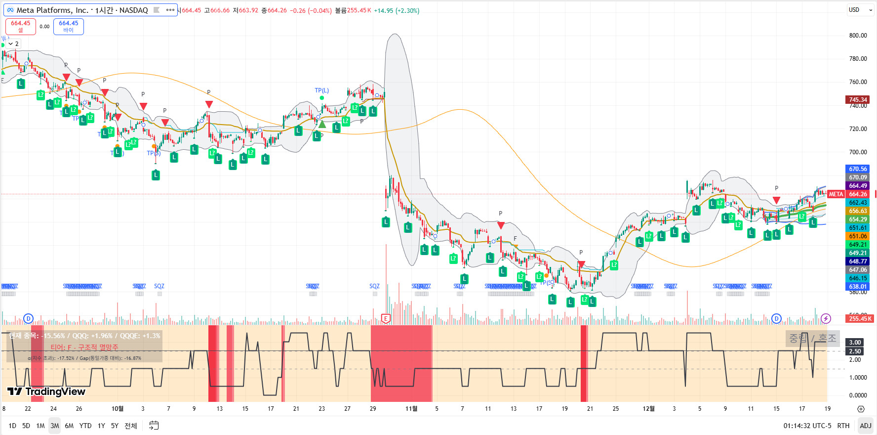Click the 12월 date axis label
This screenshot has height=435, width=877.
coord(649,409)
